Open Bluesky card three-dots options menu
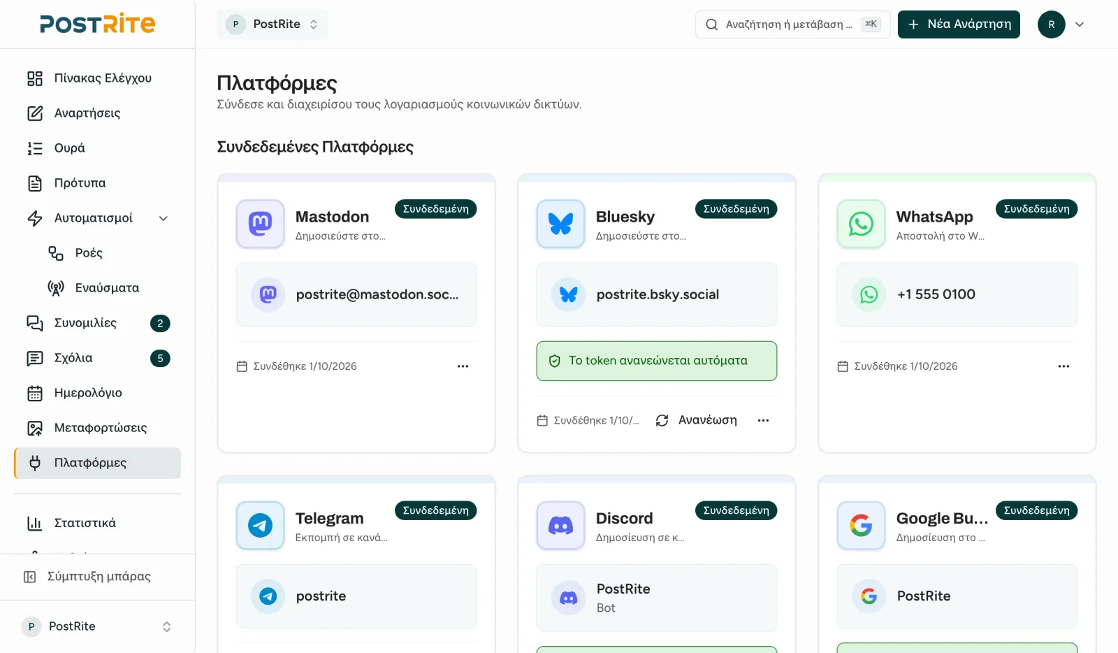The width and height of the screenshot is (1118, 653). click(x=763, y=420)
